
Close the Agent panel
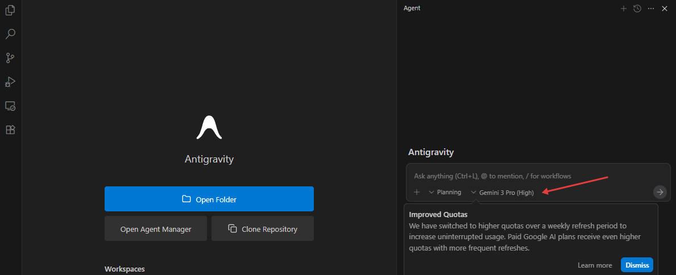click(x=665, y=9)
